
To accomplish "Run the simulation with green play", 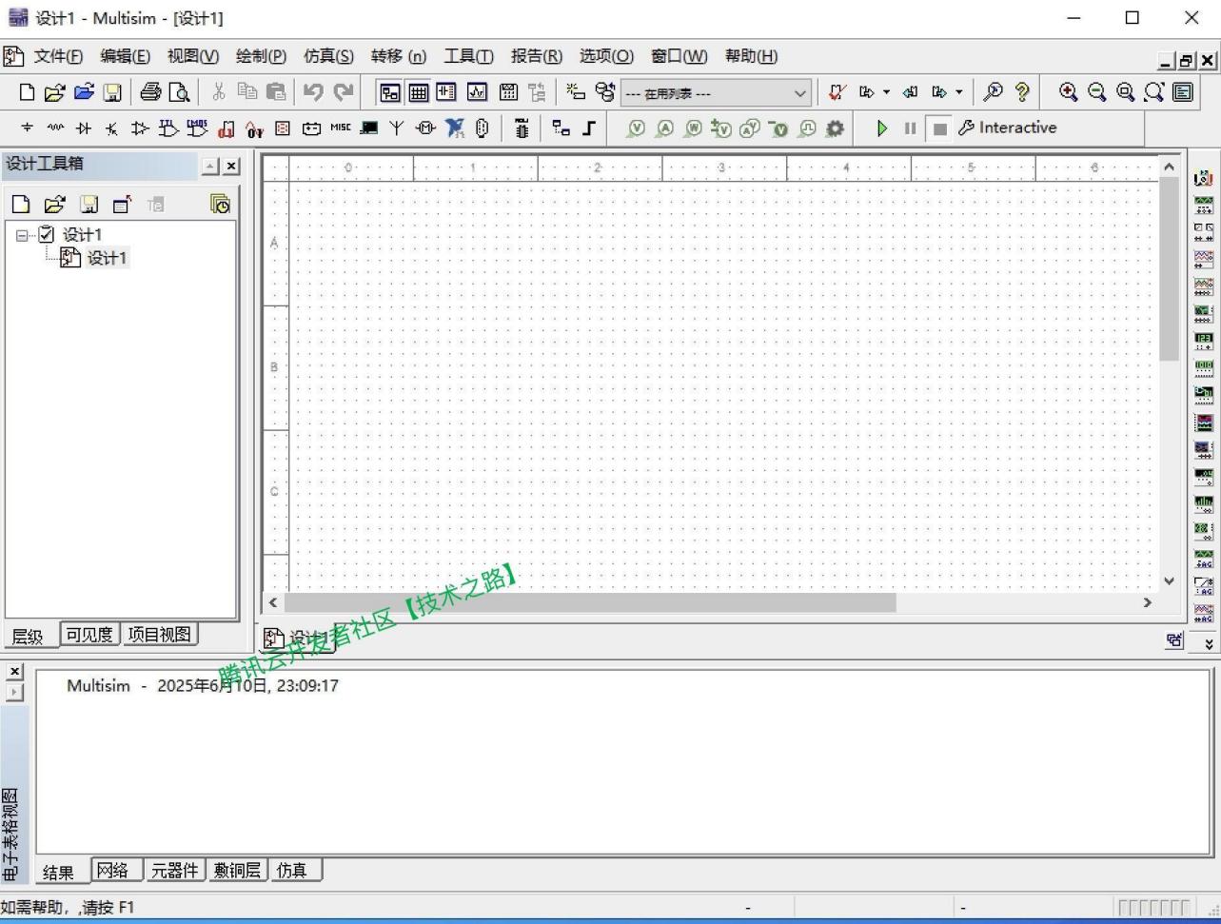I will (882, 128).
